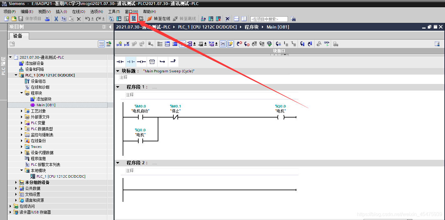Split editor area horizontally

(237, 19)
